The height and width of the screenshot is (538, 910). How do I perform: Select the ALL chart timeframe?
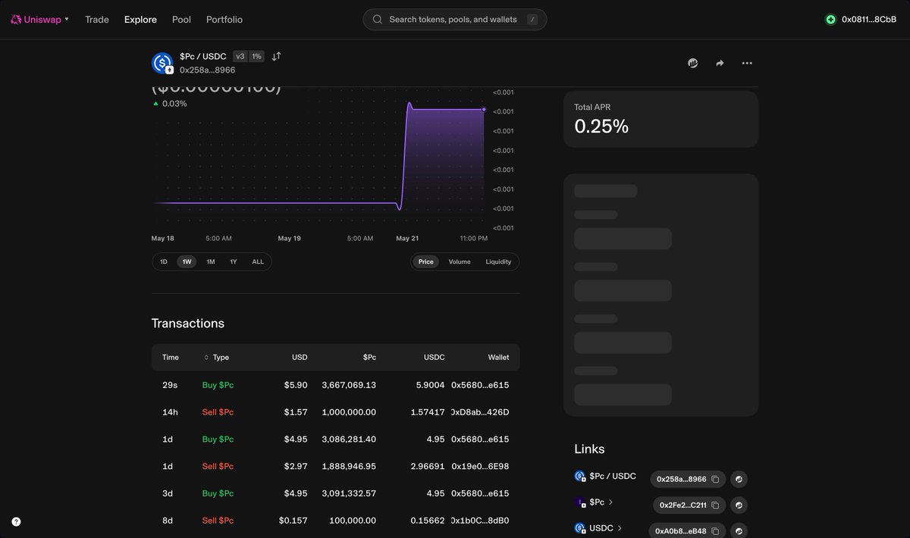click(x=258, y=261)
